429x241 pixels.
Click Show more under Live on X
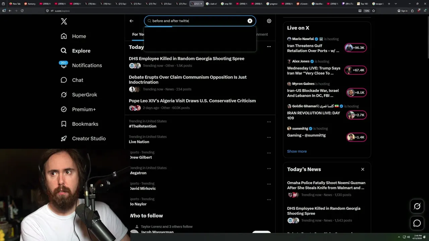pos(297,151)
